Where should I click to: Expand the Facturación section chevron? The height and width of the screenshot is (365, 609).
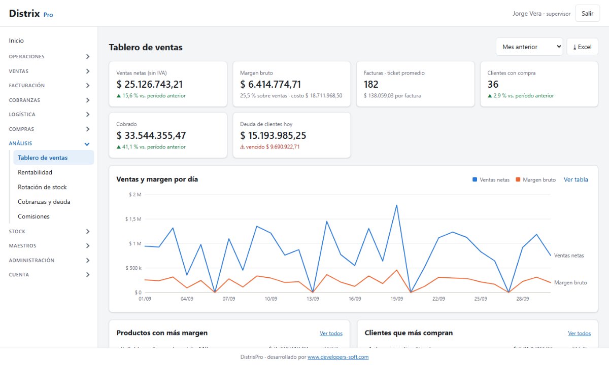(x=87, y=86)
